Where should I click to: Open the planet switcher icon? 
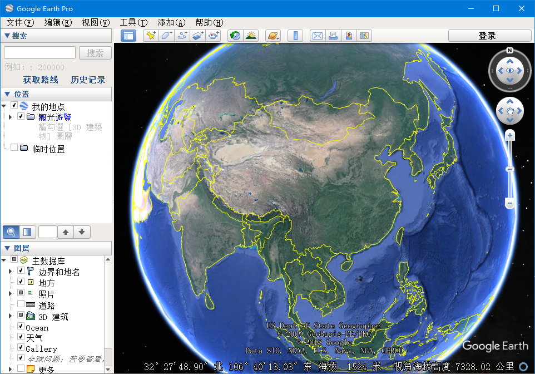click(x=273, y=36)
